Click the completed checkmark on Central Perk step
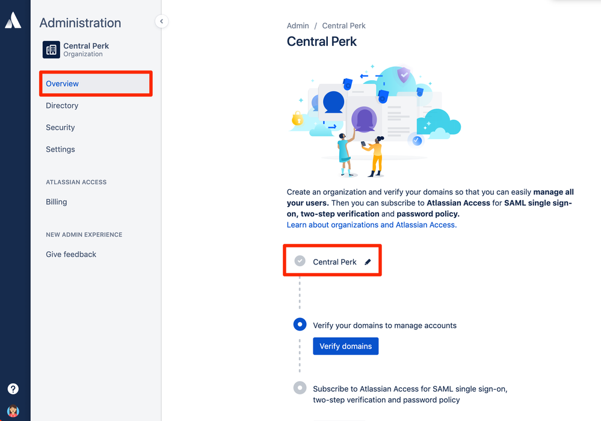The height and width of the screenshot is (421, 601). pos(300,261)
